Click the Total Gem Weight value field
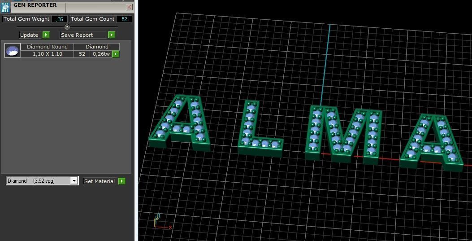This screenshot has height=241, width=472. tap(60, 19)
